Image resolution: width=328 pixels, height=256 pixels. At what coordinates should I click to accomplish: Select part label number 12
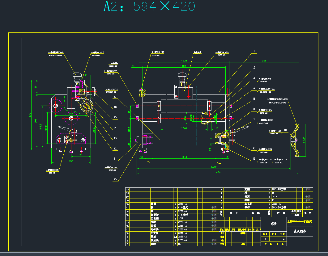click(115, 149)
